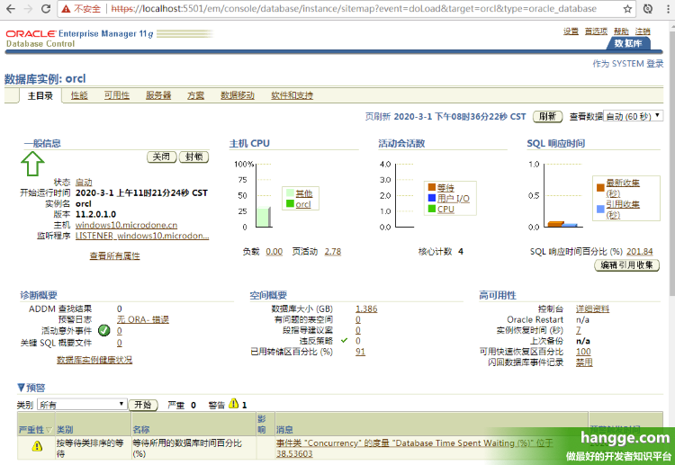Click the 页活动 2.78 link
Image resolution: width=675 pixels, height=465 pixels.
[x=333, y=252]
